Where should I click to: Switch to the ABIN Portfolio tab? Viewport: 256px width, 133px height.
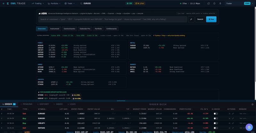pyautogui.click(x=98, y=29)
